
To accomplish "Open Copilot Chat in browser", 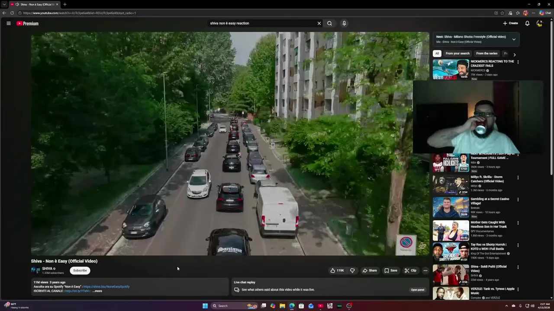I will [545, 13].
